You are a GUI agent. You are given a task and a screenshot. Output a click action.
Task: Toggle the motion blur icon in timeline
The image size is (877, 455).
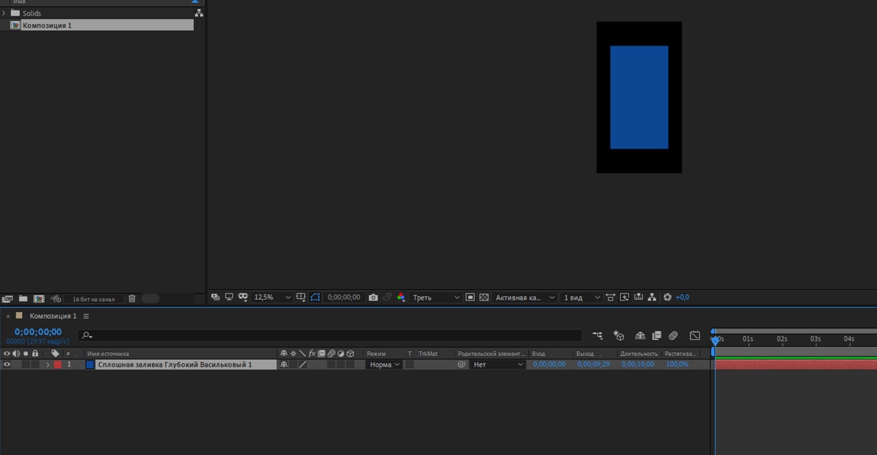point(674,335)
